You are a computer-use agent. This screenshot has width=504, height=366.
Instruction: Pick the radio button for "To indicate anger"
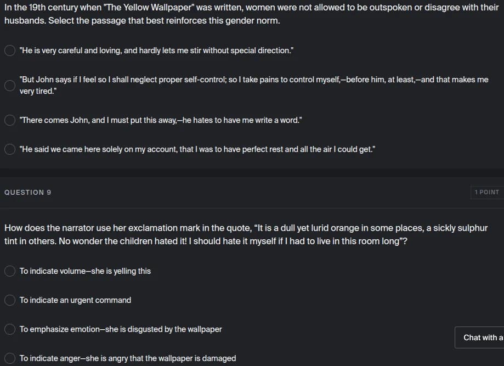click(10, 358)
